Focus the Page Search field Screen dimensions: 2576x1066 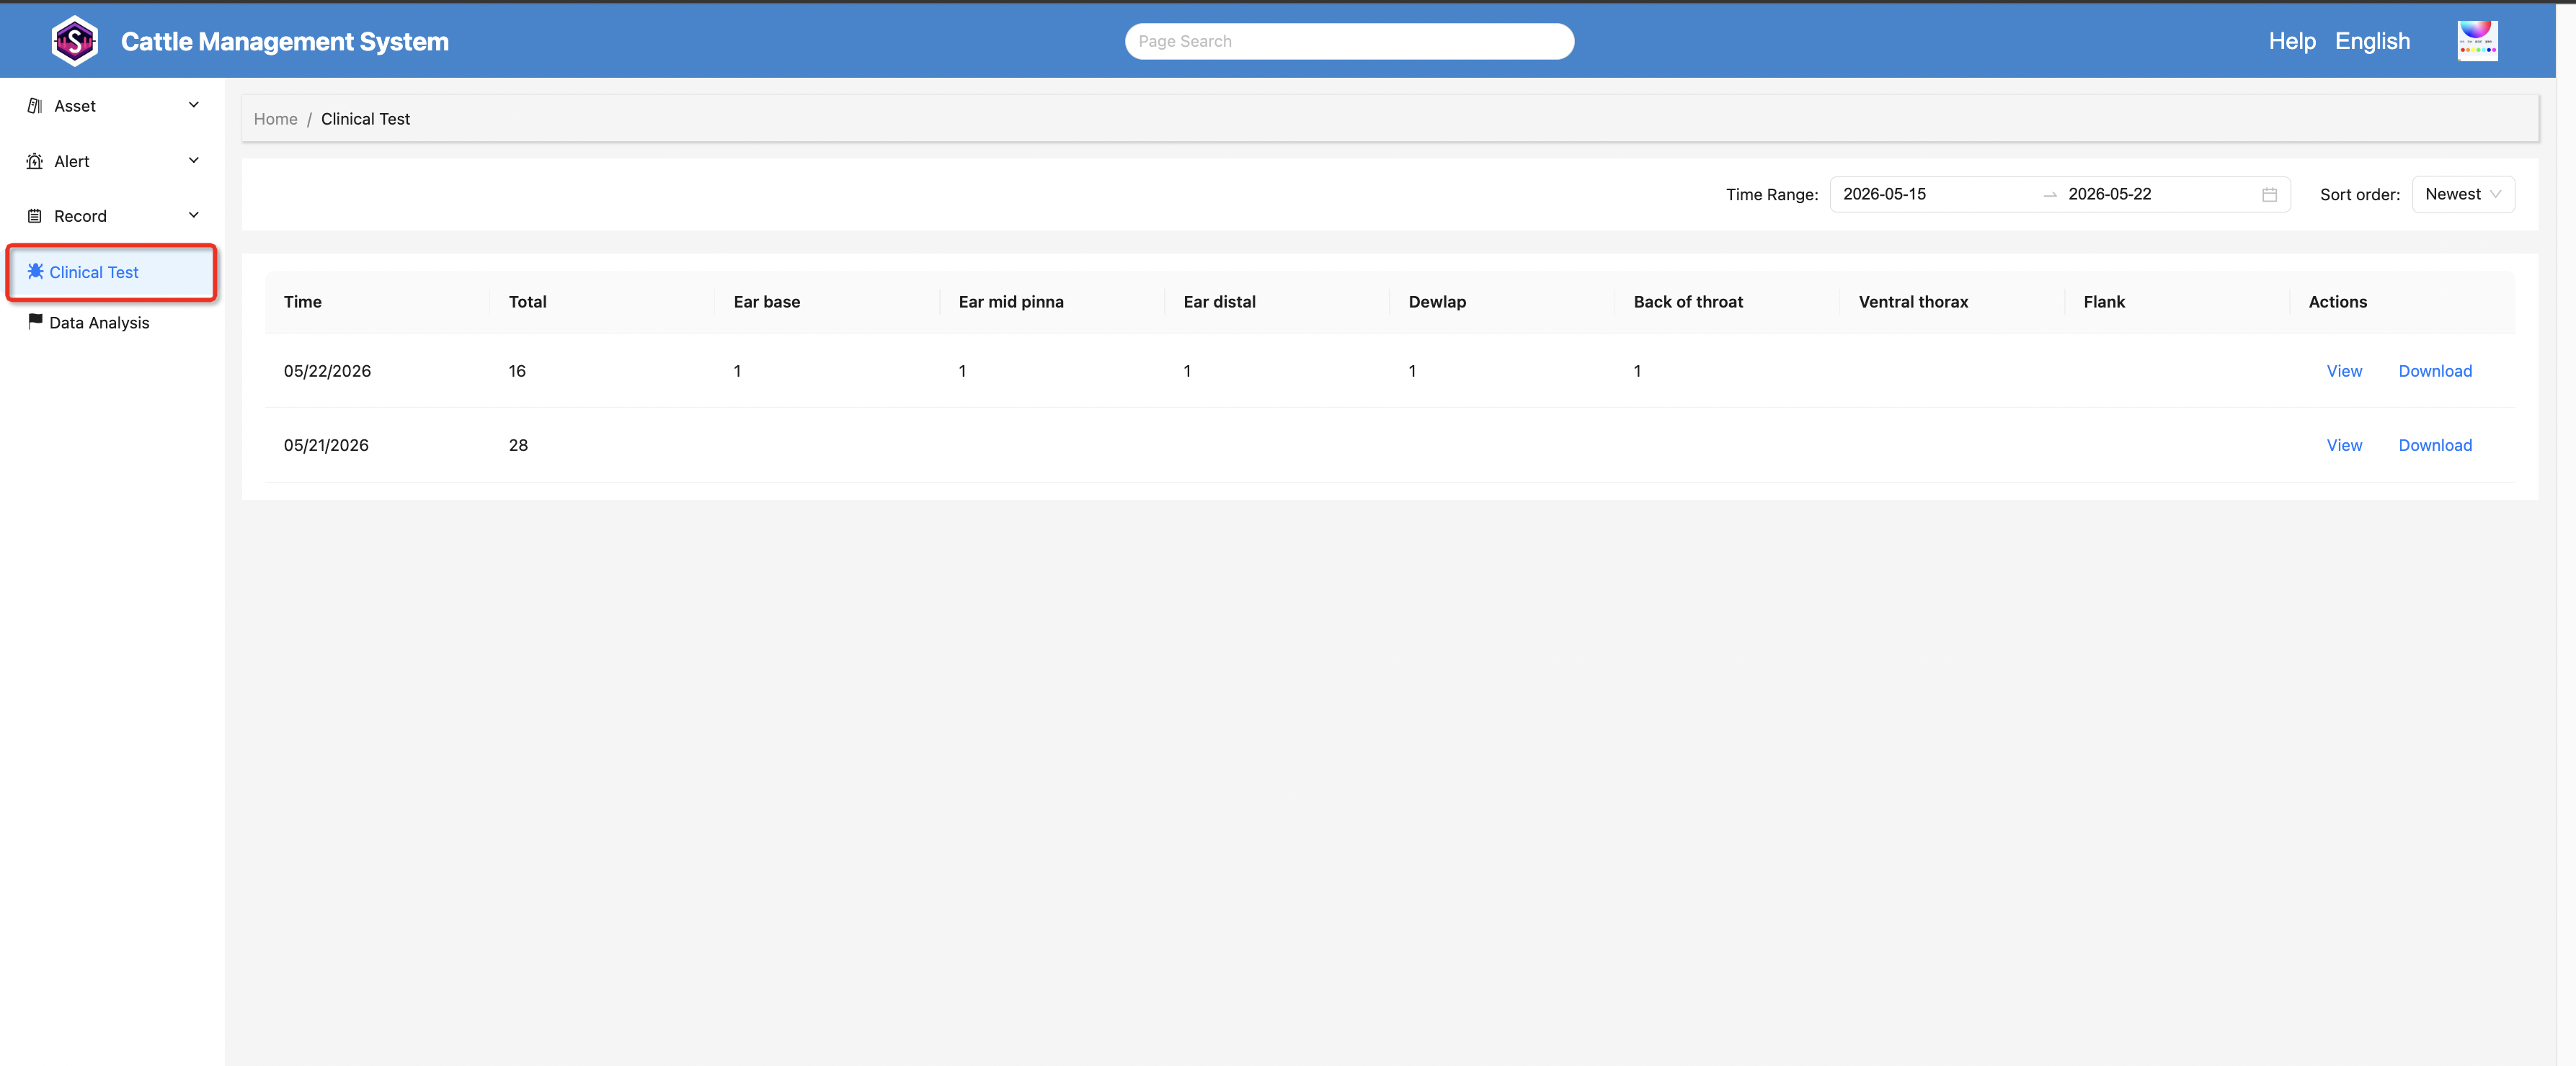(1349, 41)
